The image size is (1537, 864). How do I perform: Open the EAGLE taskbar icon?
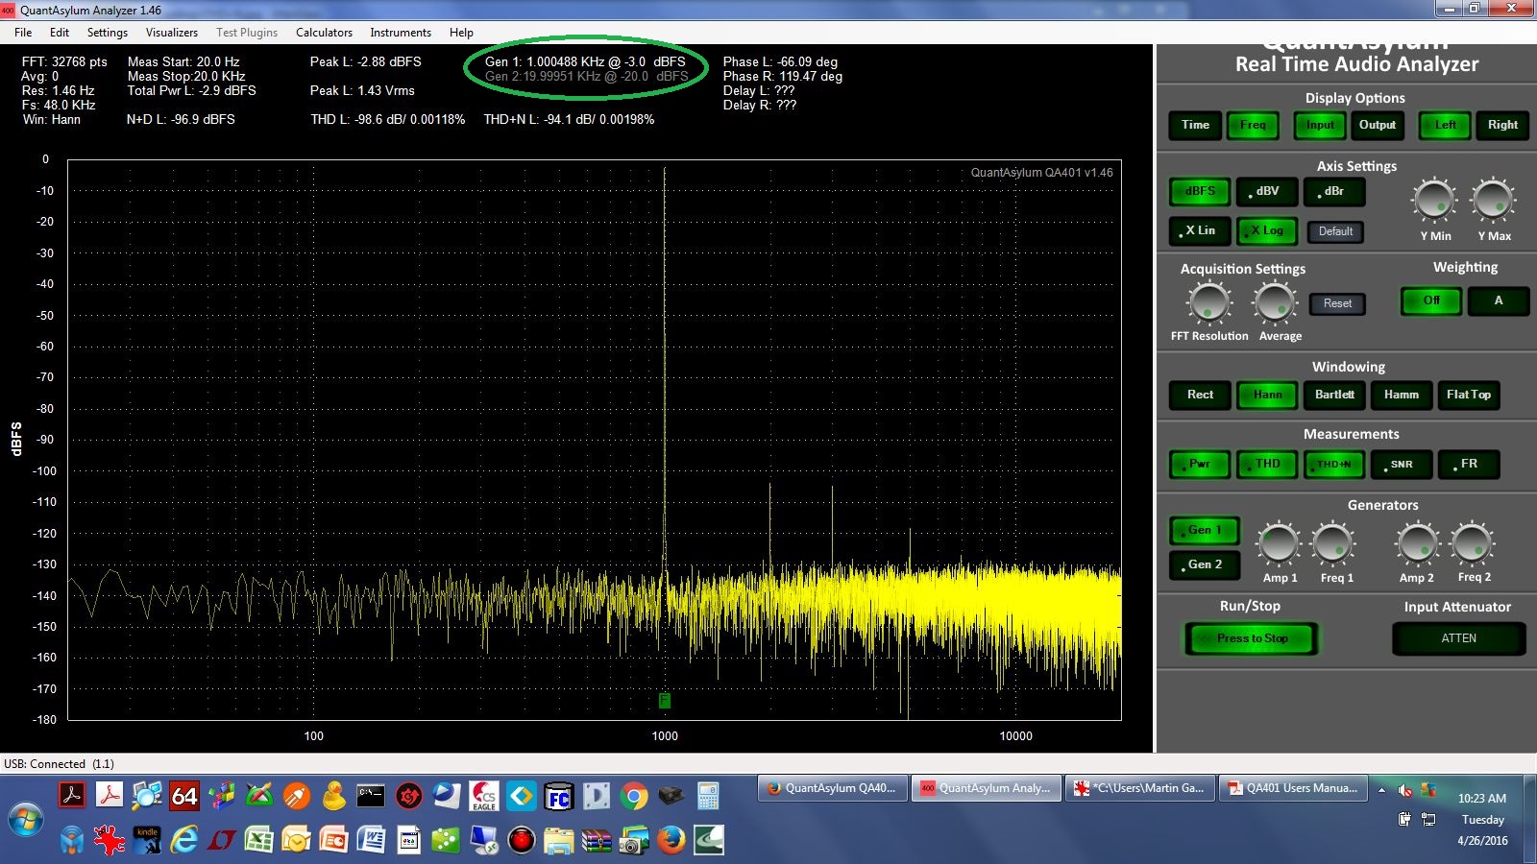click(x=483, y=796)
